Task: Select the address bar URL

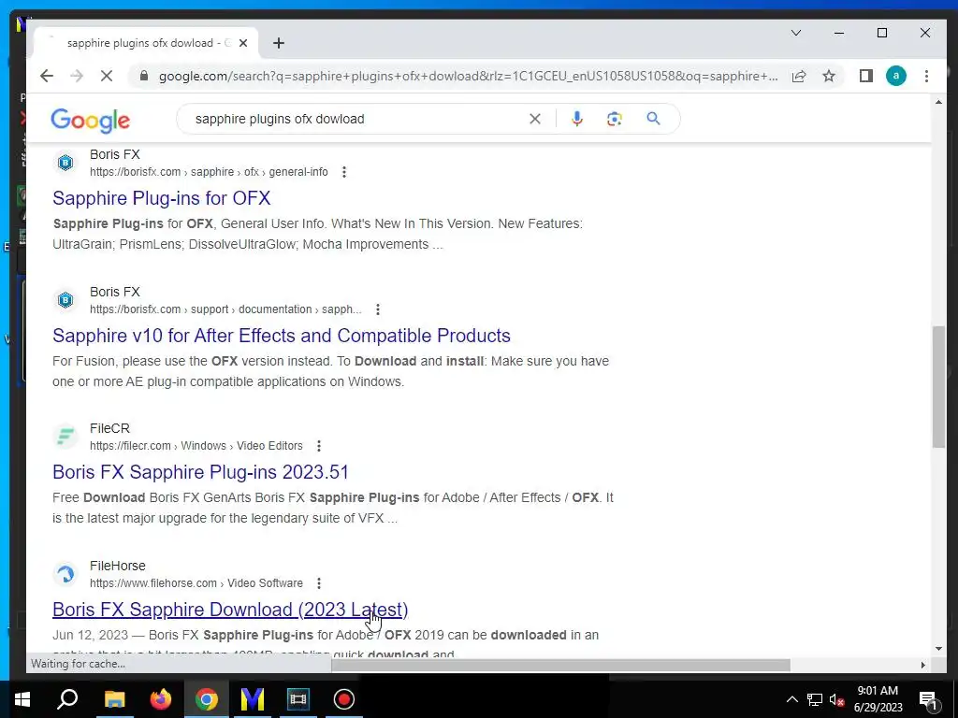Action: [468, 76]
